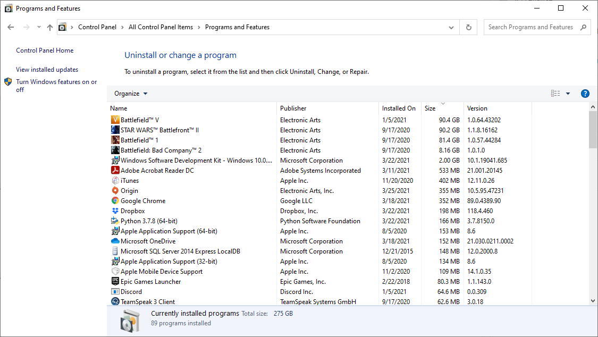Click the iTunes icon in the list
This screenshot has height=337, width=598.
tap(115, 181)
